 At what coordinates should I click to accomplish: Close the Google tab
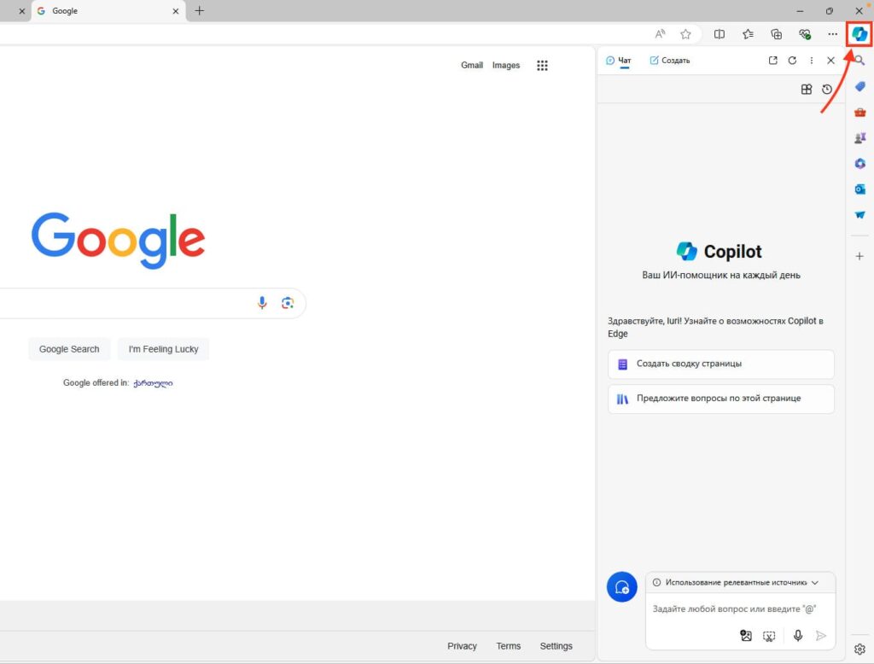coord(176,11)
